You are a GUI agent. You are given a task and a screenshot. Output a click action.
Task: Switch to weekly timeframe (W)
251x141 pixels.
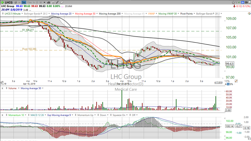tap(41, 3)
